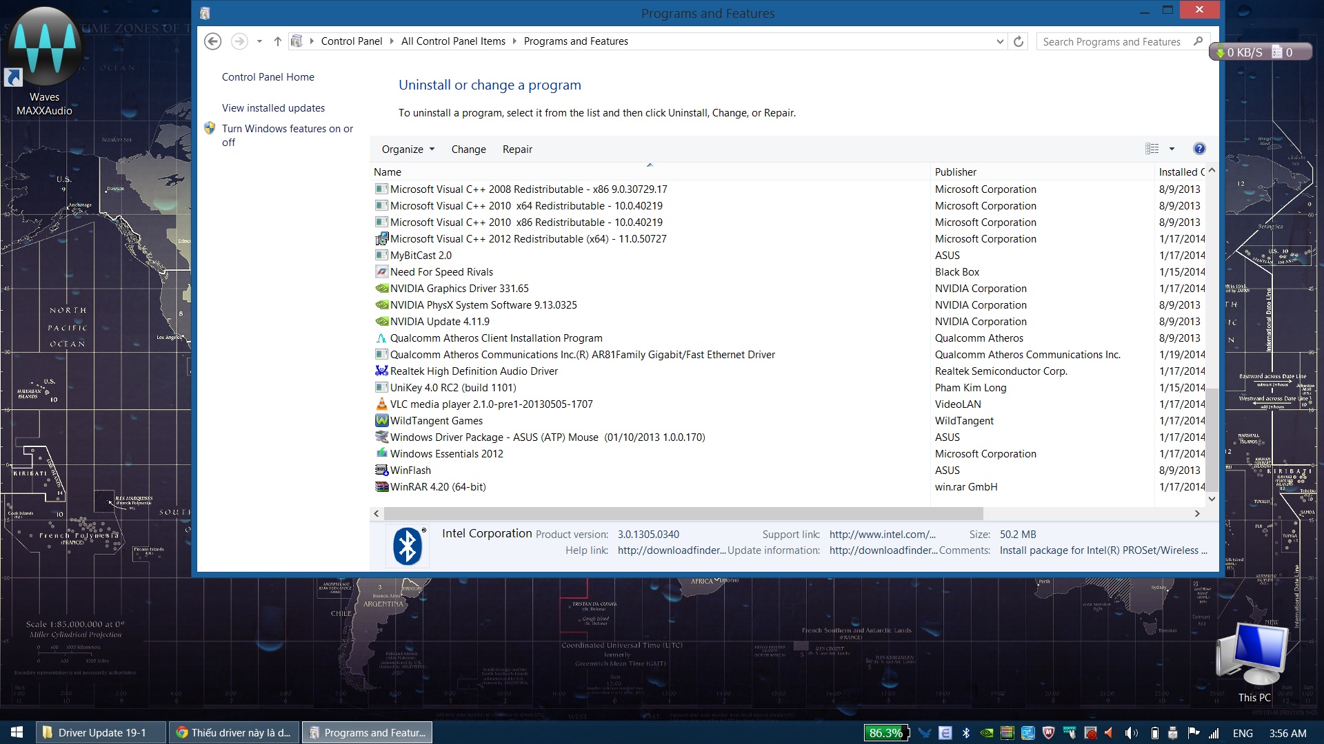Click the Need For Speed Rivals icon
1324x744 pixels.
[381, 272]
